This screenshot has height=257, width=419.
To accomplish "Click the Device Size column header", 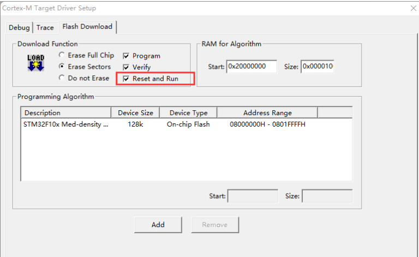I will click(x=135, y=113).
